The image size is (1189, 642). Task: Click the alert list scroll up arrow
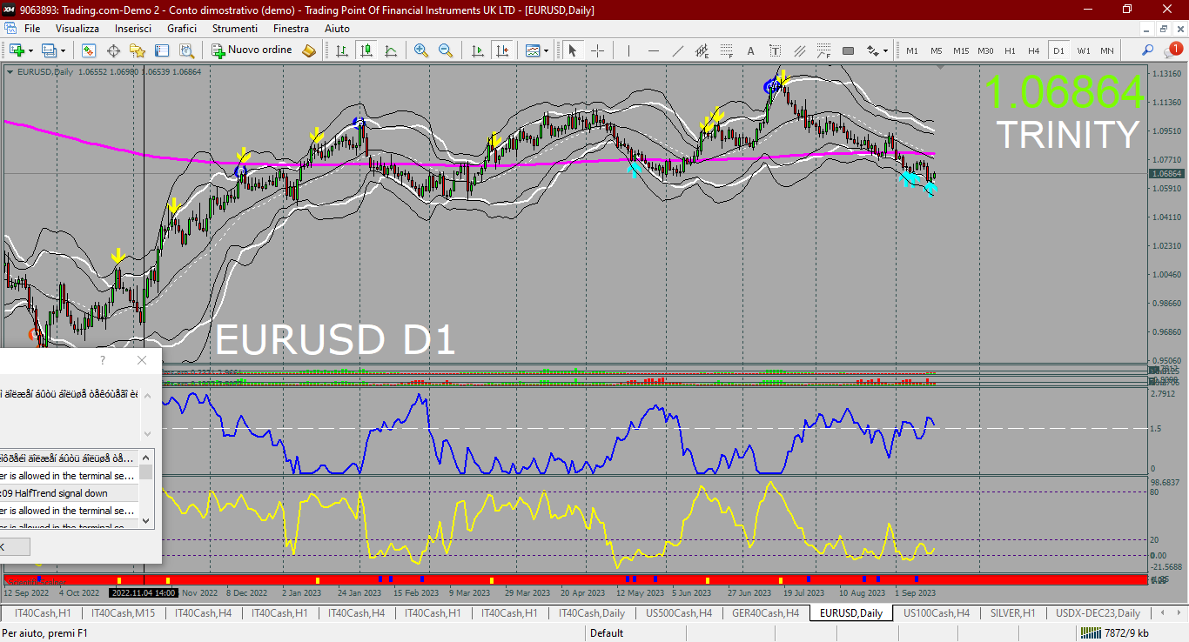pyautogui.click(x=146, y=457)
